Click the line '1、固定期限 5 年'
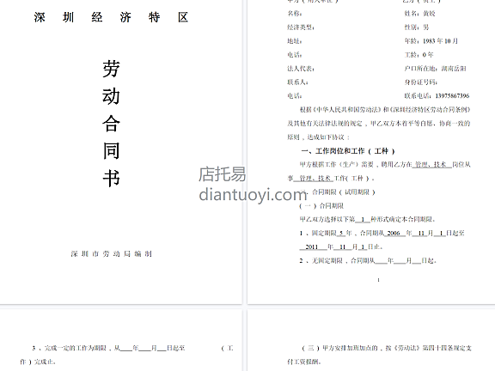The height and width of the screenshot is (371, 495). click(x=382, y=233)
